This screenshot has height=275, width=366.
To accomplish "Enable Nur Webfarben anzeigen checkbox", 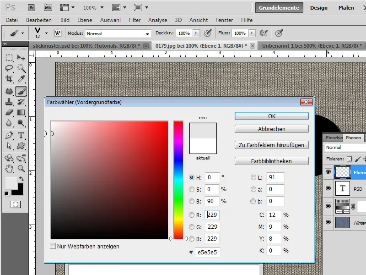I will [53, 246].
